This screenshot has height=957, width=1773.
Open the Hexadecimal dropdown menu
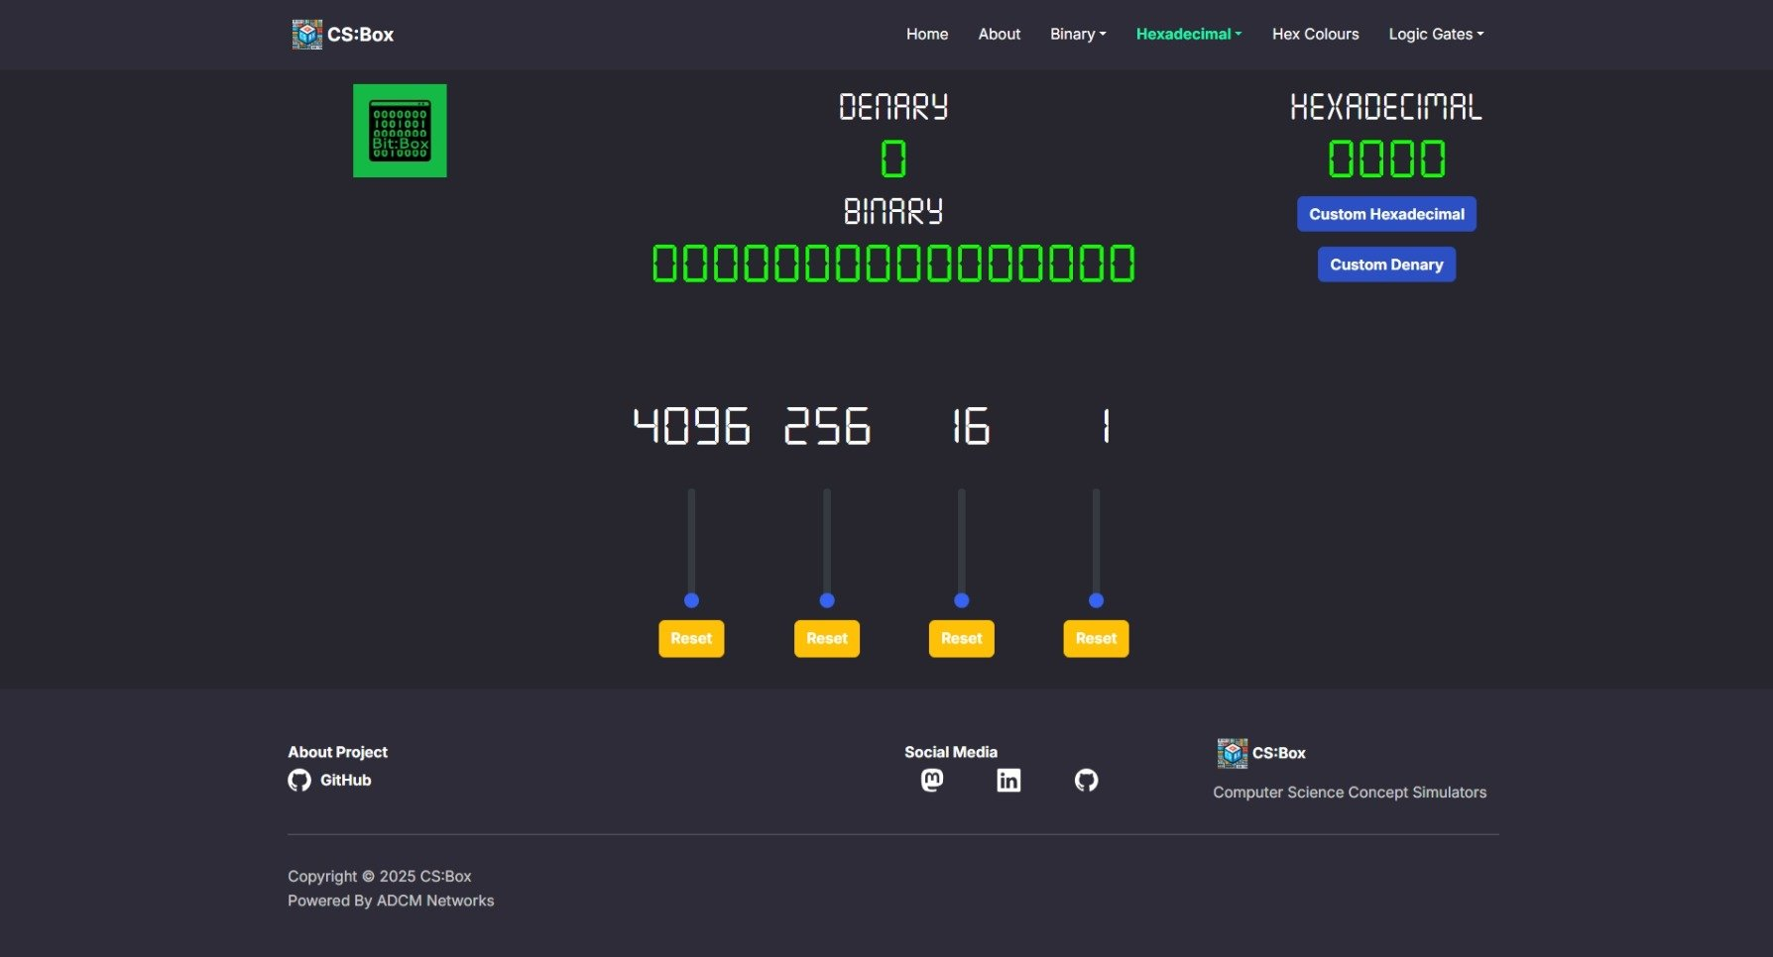pyautogui.click(x=1188, y=34)
